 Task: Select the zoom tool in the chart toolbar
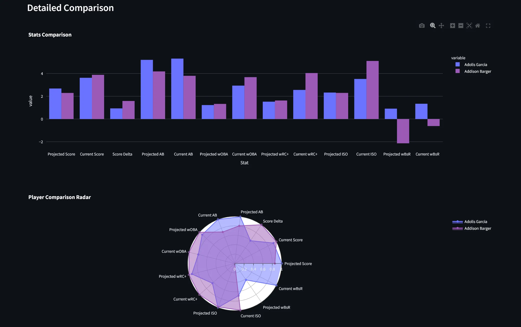pos(433,25)
